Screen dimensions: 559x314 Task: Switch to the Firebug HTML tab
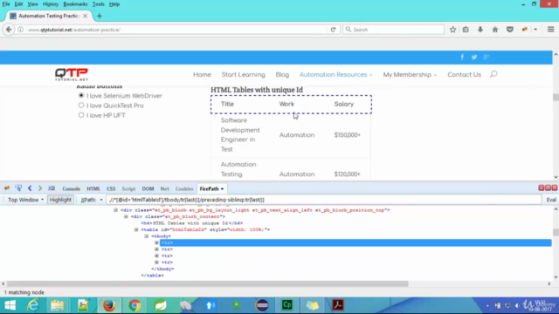[x=93, y=188]
